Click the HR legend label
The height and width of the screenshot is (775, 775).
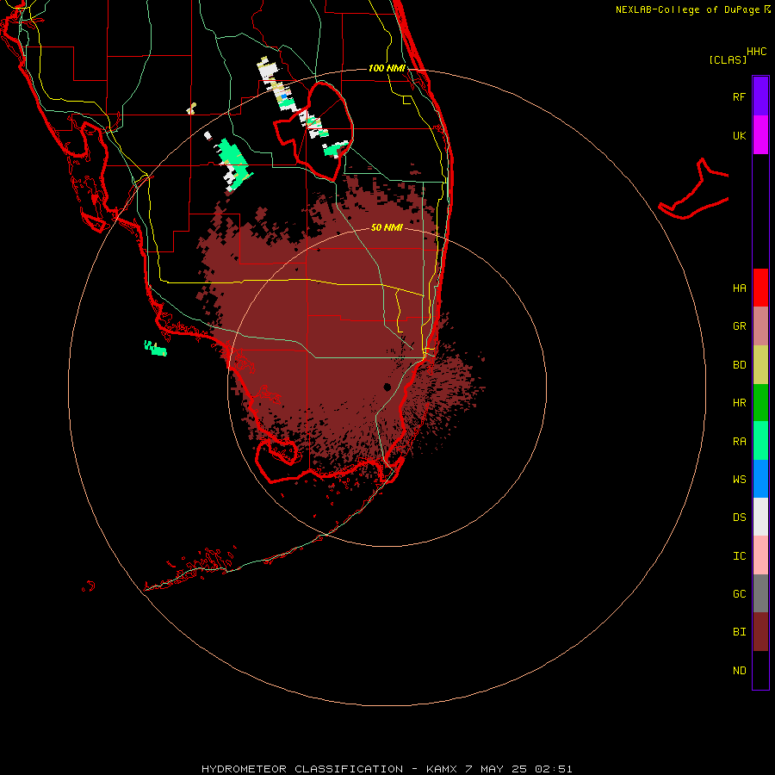pyautogui.click(x=739, y=403)
